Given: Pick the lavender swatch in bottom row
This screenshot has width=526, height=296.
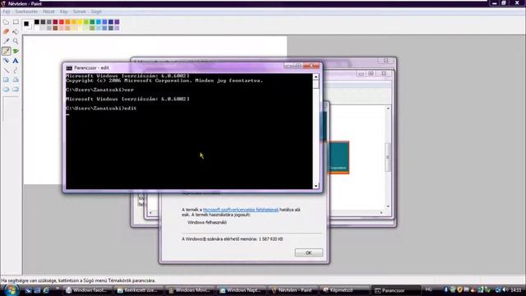Looking at the screenshot, I should (117, 28).
